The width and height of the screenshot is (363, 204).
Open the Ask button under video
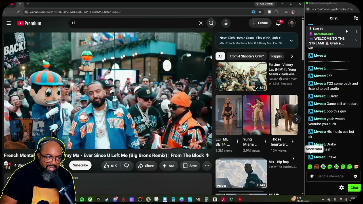(168, 166)
